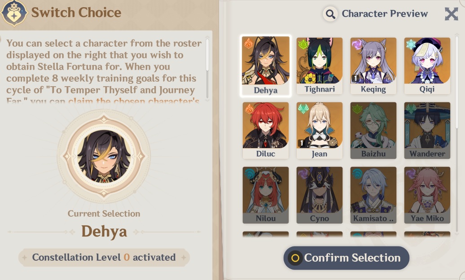Click the Baizhu character card
Image resolution: width=465 pixels, height=280 pixels.
click(x=373, y=131)
